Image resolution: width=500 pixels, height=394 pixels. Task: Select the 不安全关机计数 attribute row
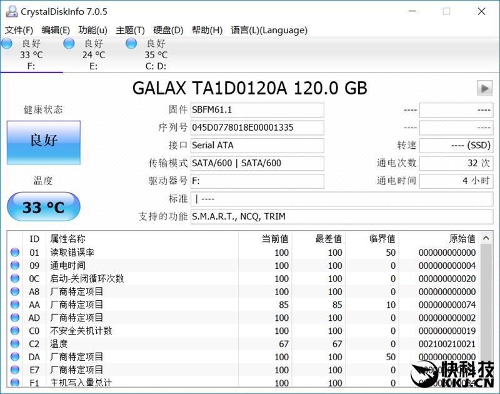tap(244, 331)
